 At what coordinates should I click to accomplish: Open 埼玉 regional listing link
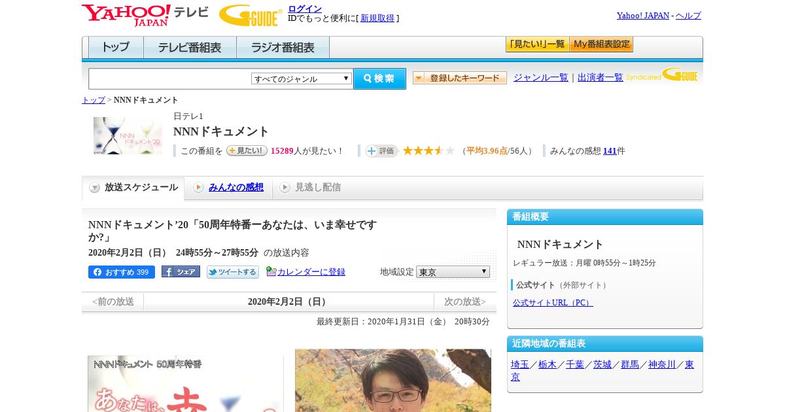tap(520, 365)
